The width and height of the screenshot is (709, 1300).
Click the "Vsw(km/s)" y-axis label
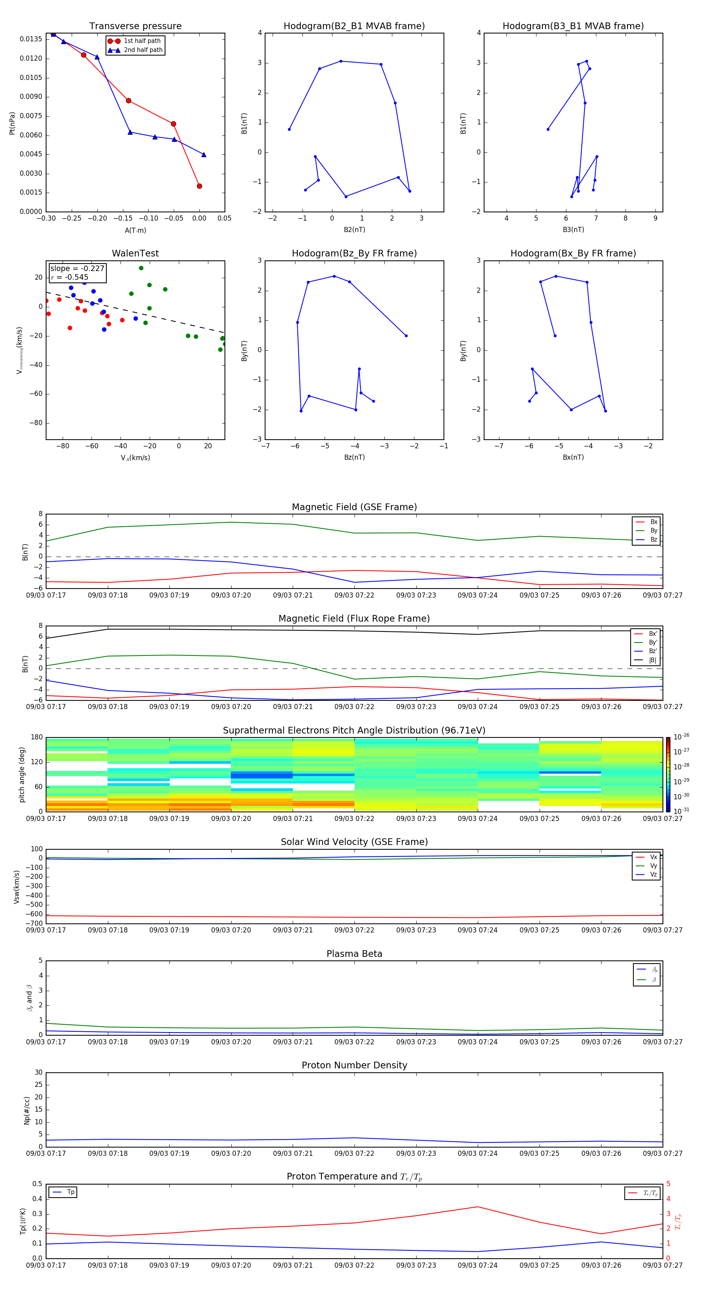click(x=17, y=886)
